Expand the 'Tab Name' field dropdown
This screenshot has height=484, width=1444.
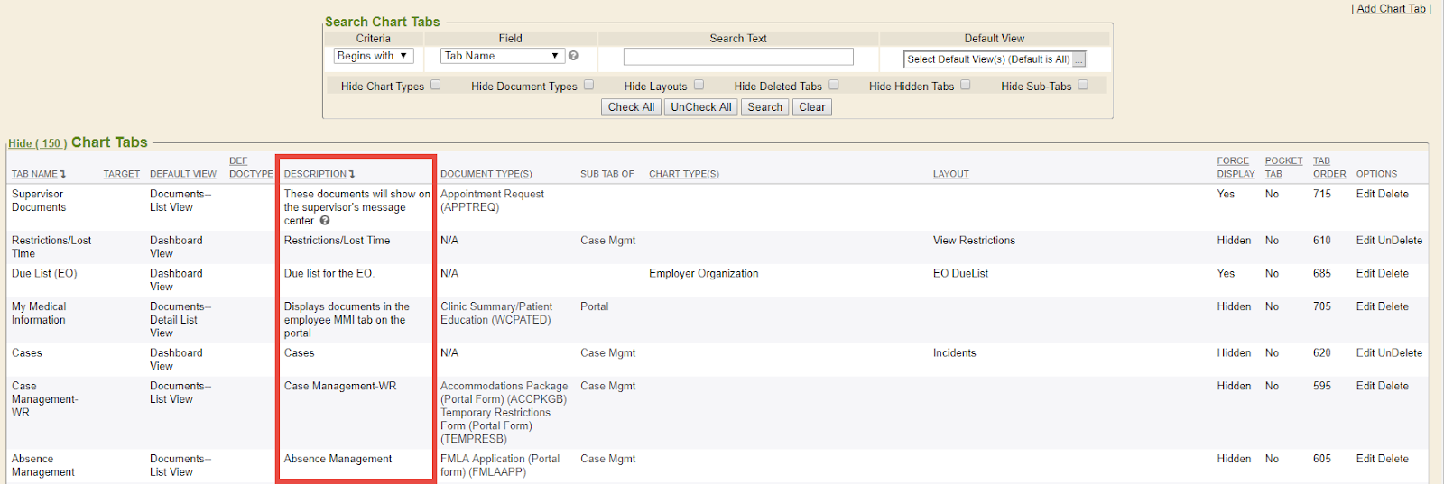pyautogui.click(x=502, y=56)
